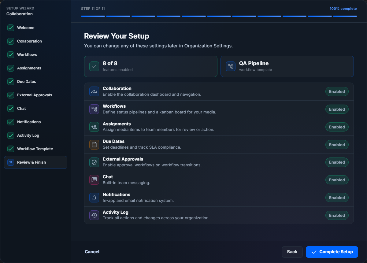Click the Enabled badge for Notifications
The height and width of the screenshot is (263, 367).
tap(337, 198)
